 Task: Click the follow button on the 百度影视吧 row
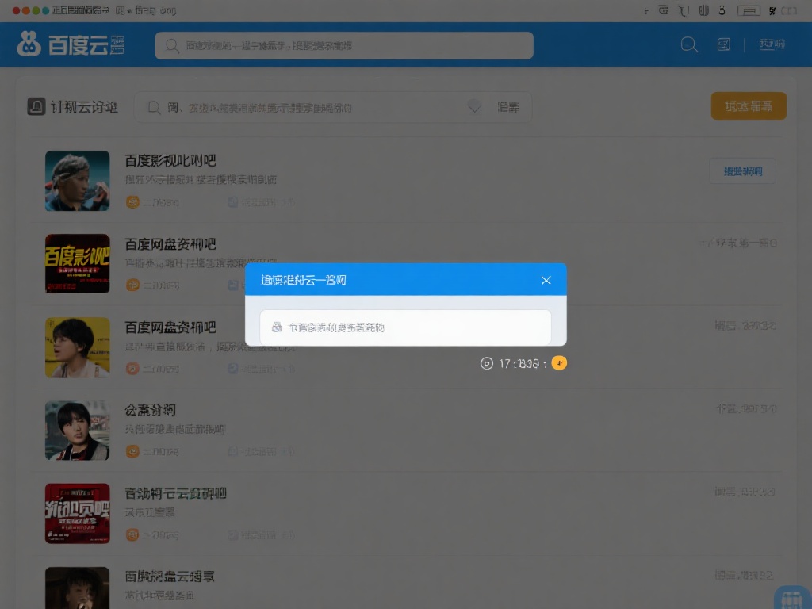[742, 170]
